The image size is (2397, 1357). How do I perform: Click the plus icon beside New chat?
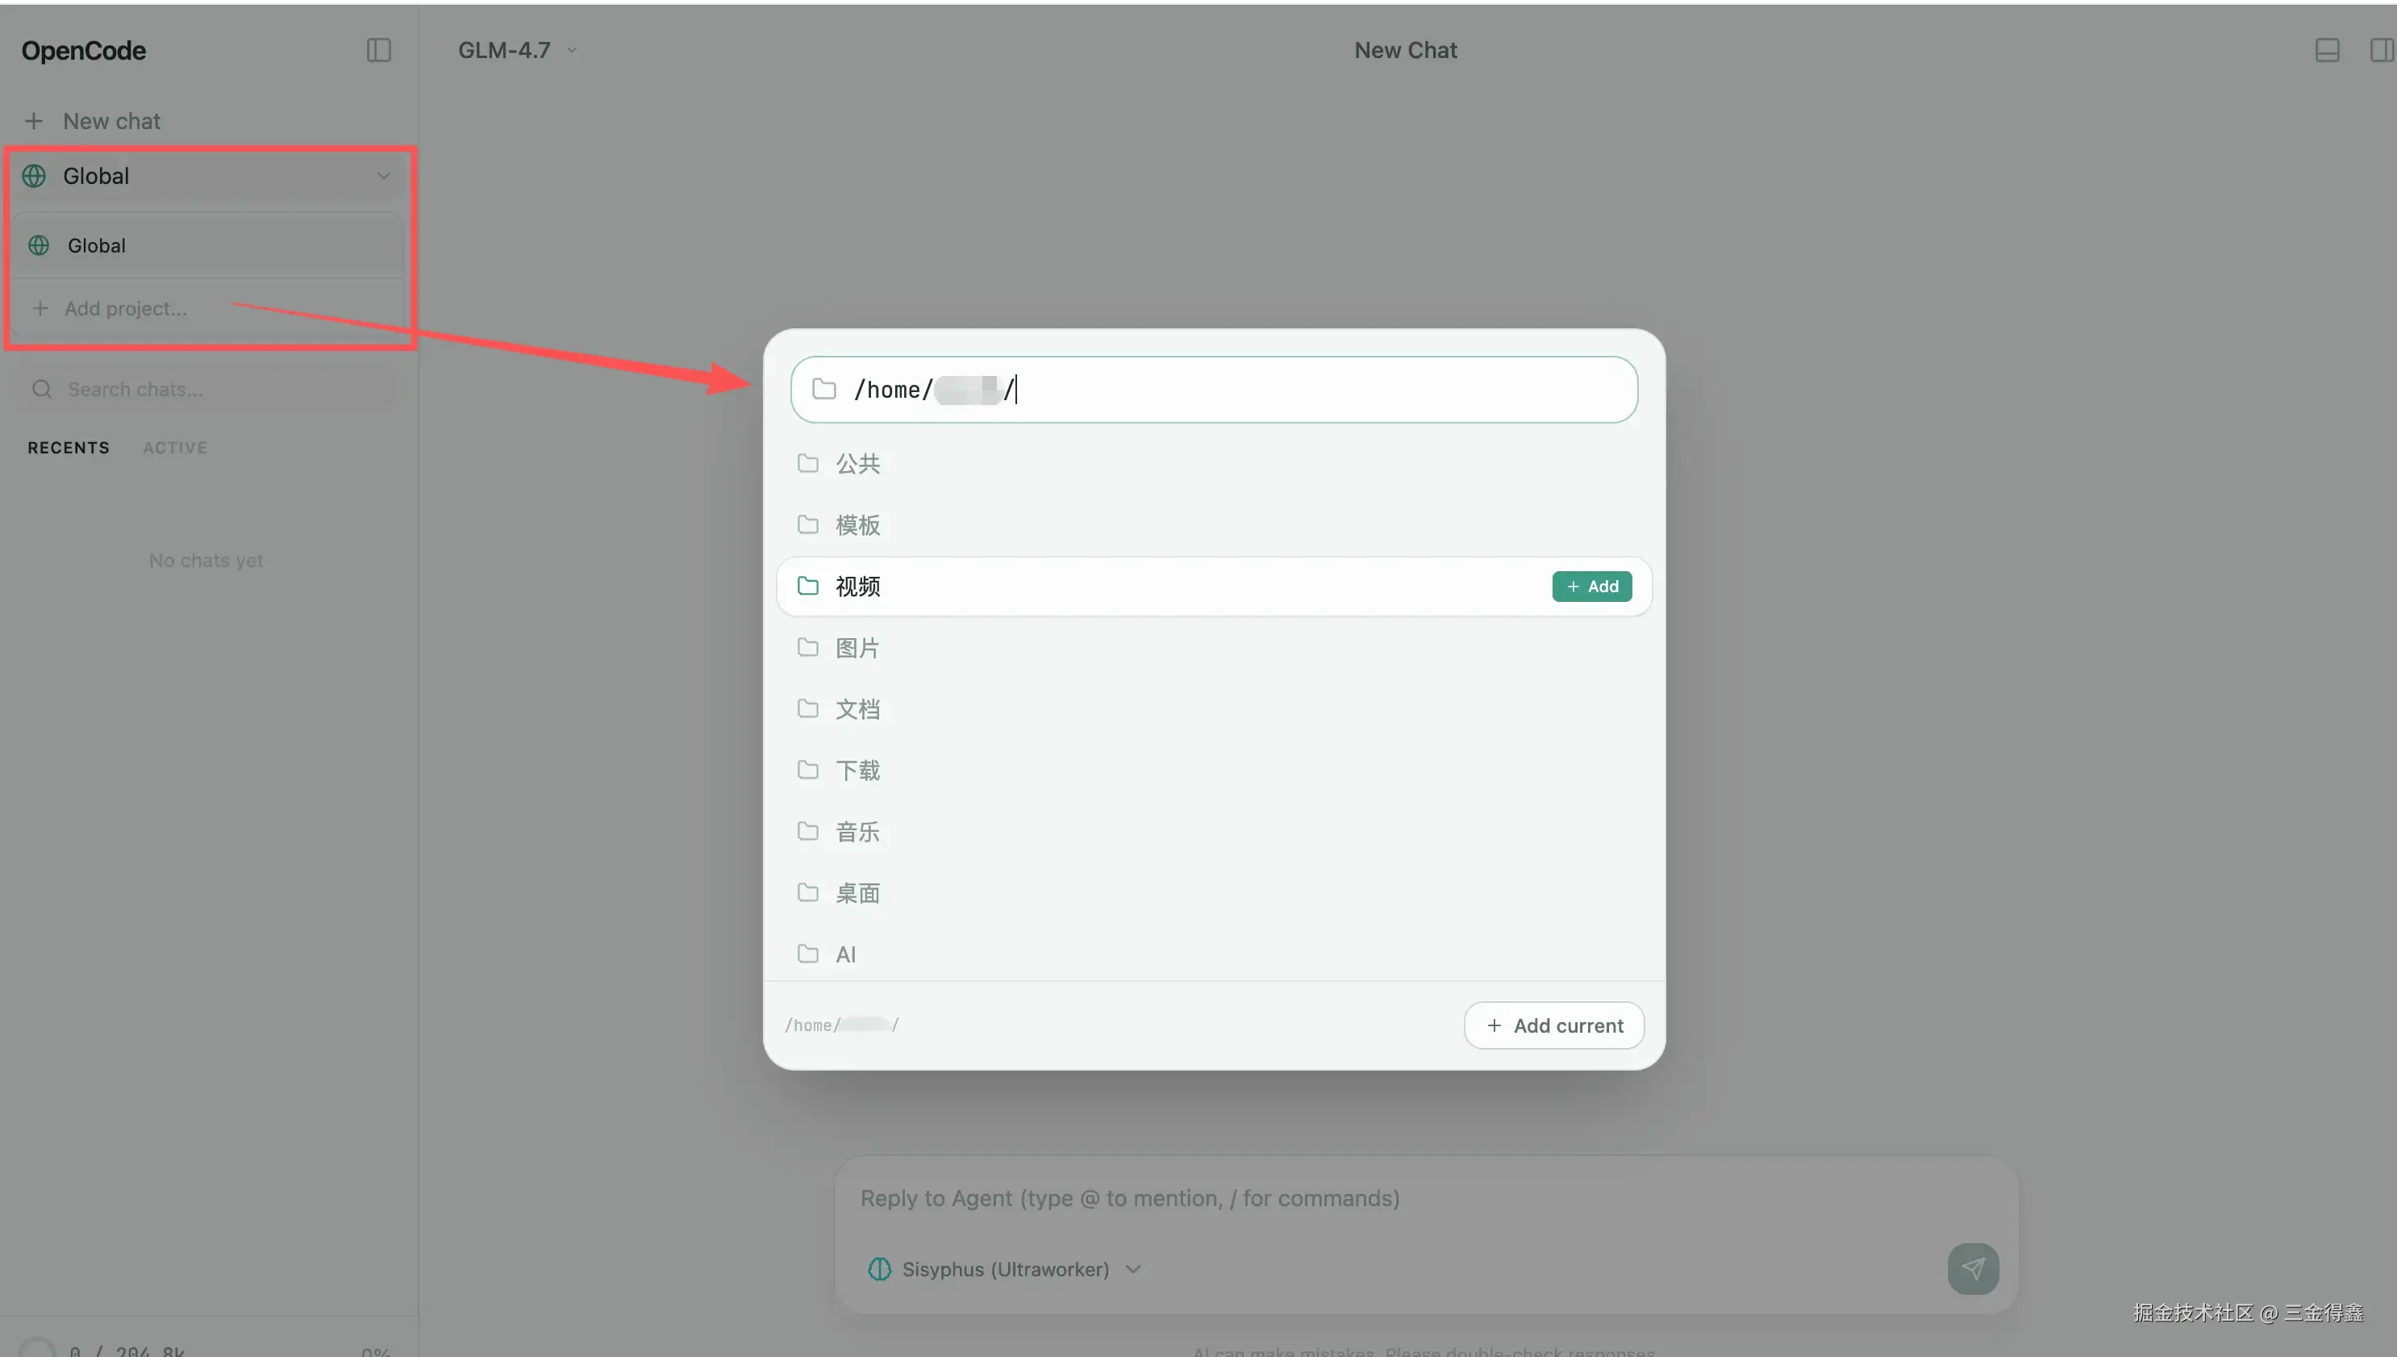pos(34,121)
